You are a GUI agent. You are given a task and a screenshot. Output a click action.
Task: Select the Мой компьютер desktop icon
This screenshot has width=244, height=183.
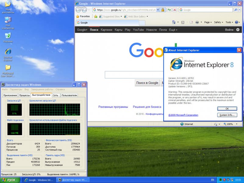coord(8,23)
